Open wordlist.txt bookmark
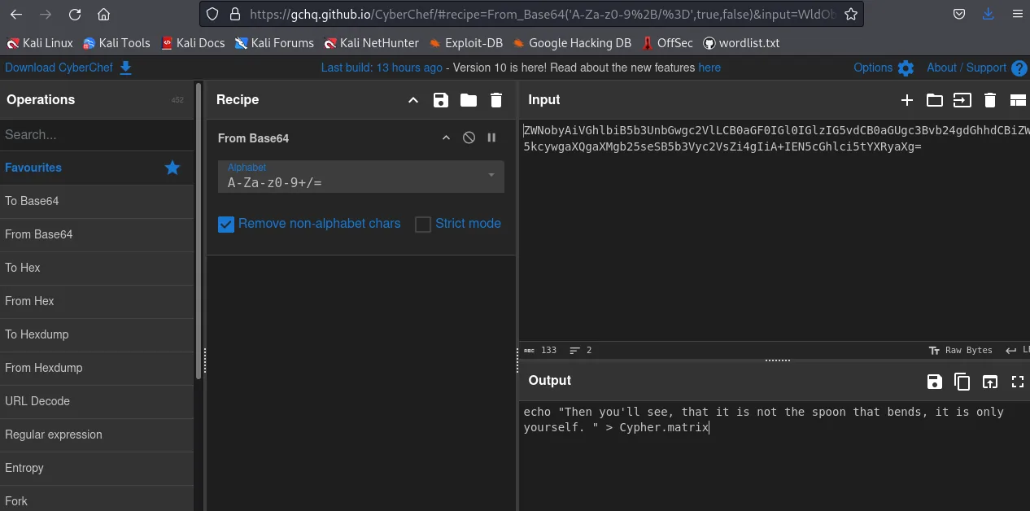 point(741,43)
